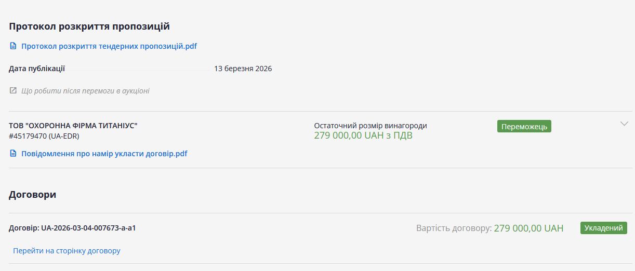Click the Вартість договору value 279 000,00 UAH
Screen dimensions: 635x271
tap(528, 228)
